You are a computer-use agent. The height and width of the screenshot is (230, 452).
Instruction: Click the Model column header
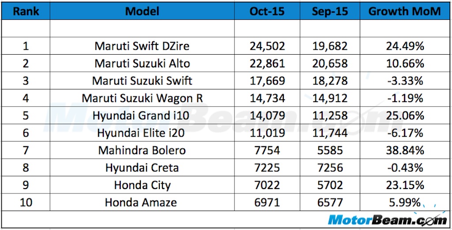142,11
